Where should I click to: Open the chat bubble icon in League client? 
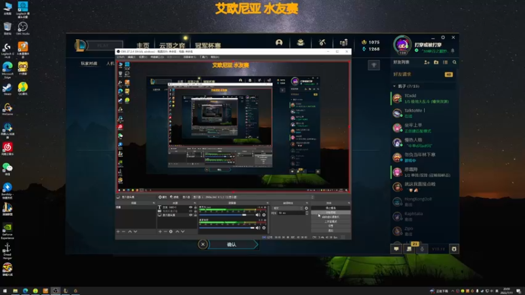[x=396, y=249]
